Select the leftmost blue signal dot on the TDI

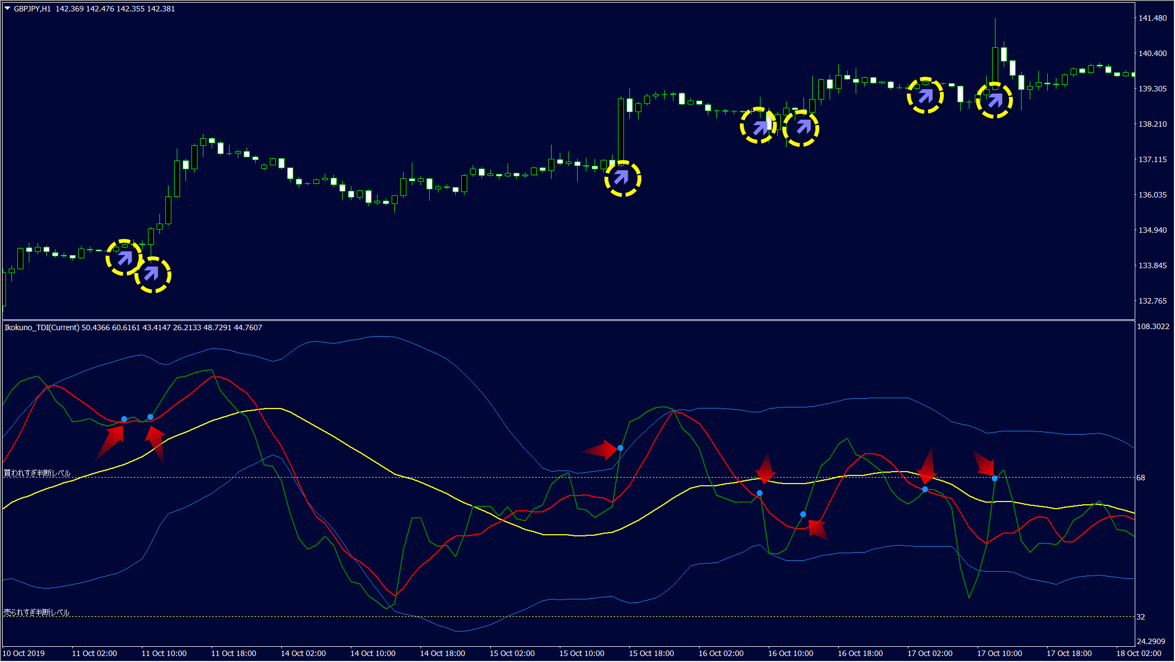pos(124,419)
